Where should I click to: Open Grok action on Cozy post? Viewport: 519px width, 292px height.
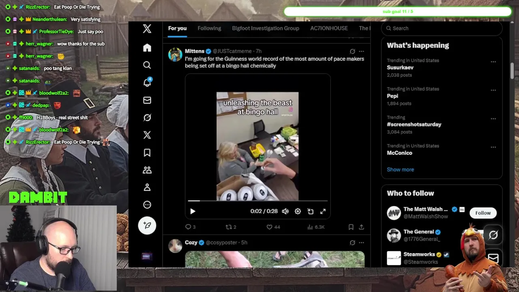[x=352, y=243]
